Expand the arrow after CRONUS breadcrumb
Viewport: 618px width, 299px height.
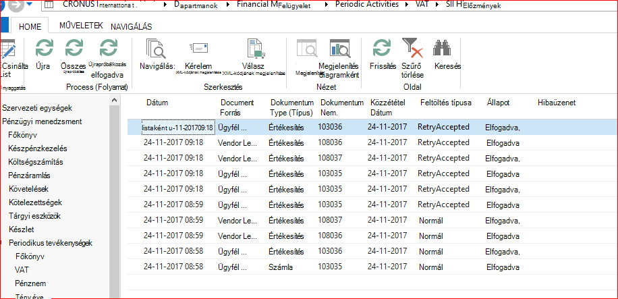[165, 5]
